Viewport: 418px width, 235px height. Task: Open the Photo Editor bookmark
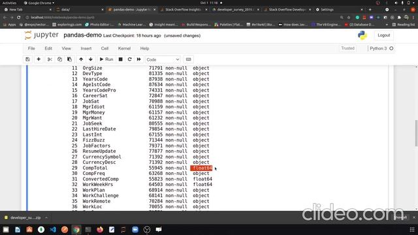tap(99, 25)
